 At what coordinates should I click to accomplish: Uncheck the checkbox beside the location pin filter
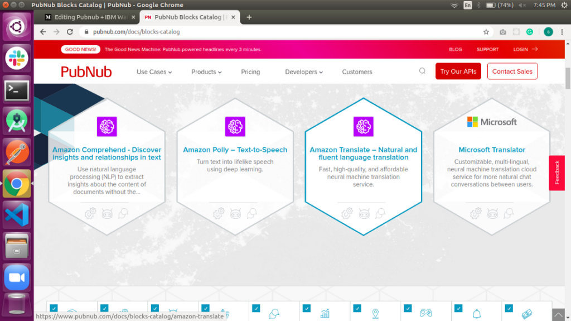click(357, 308)
